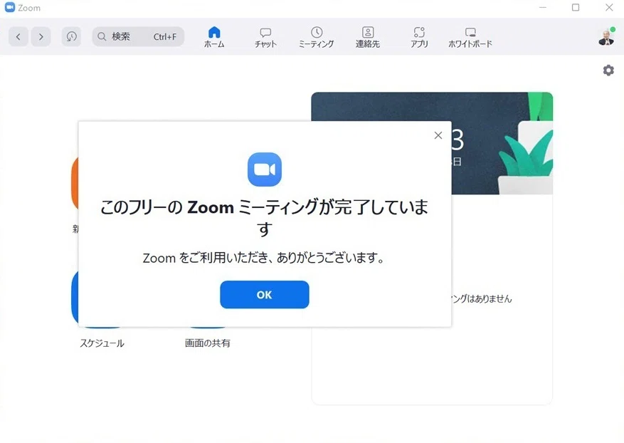Image resolution: width=624 pixels, height=443 pixels.
Task: Open the history clock icon
Action: [72, 36]
